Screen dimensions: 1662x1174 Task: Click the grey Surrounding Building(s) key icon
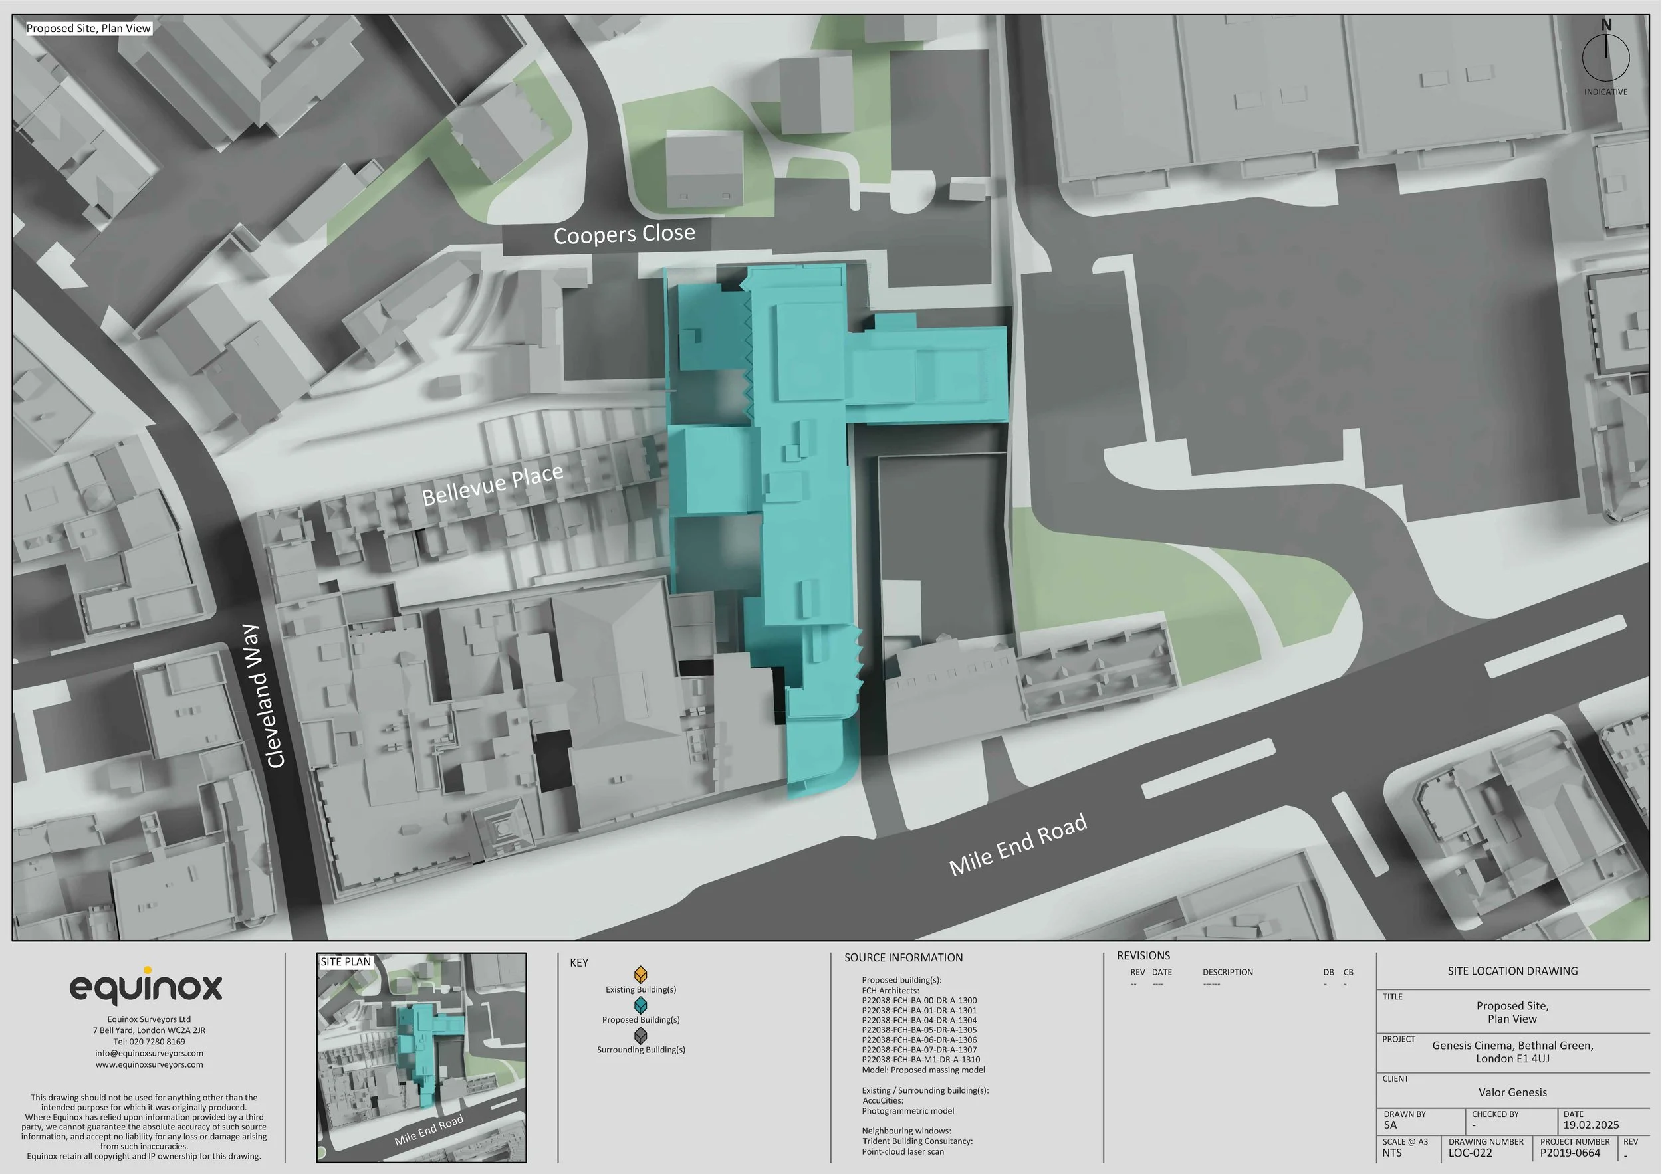tap(640, 1035)
